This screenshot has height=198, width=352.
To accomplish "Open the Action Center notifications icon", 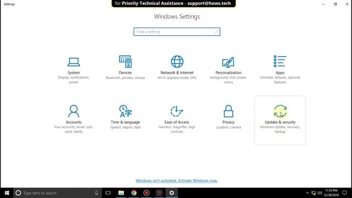I will (x=345, y=193).
